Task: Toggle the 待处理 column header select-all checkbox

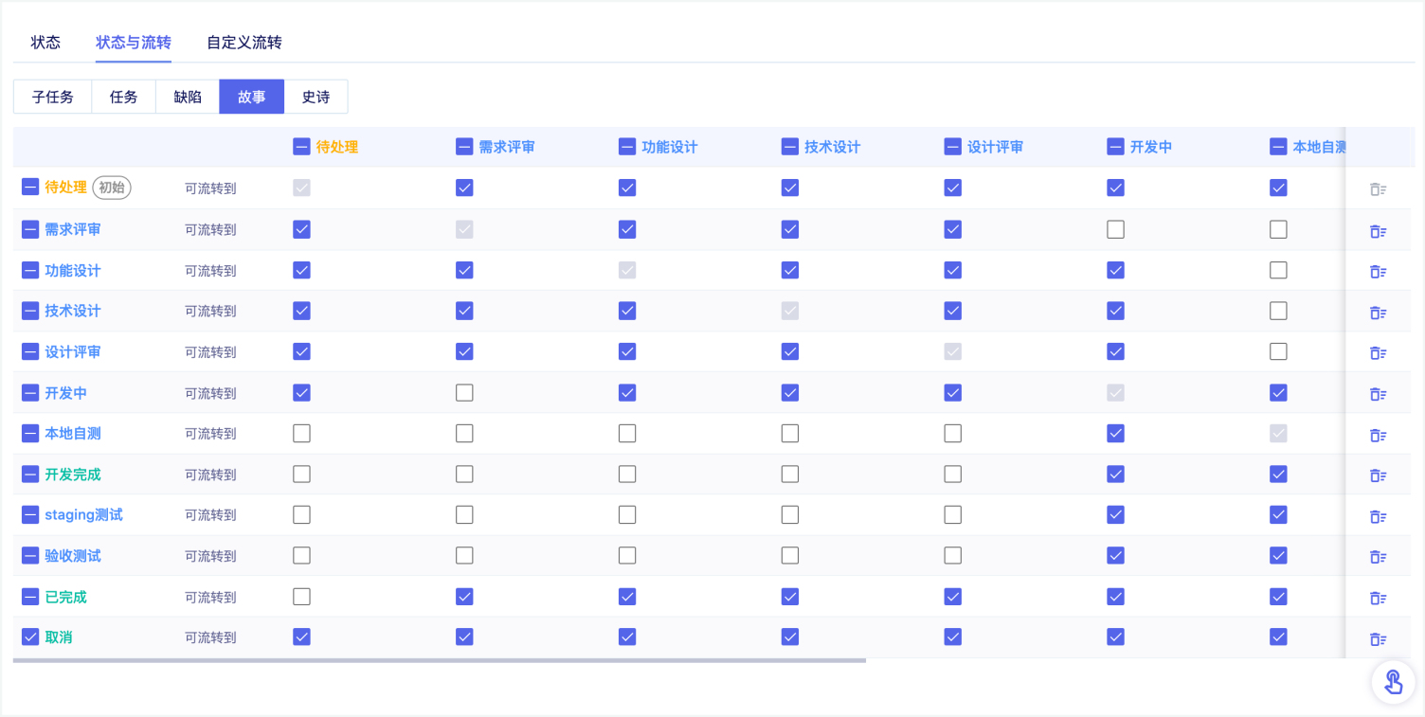Action: [301, 147]
